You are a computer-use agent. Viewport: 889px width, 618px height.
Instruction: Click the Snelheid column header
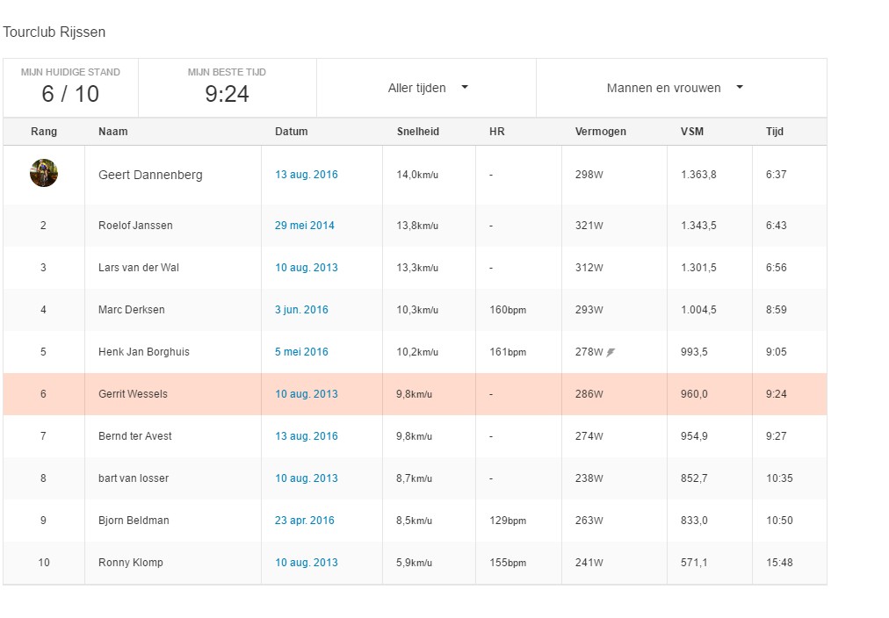[417, 132]
